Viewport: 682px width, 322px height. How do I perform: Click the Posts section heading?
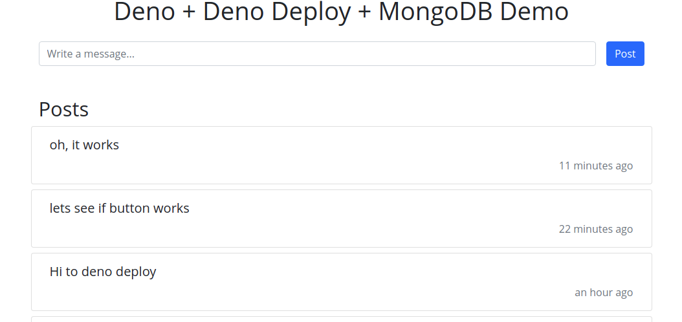(64, 109)
